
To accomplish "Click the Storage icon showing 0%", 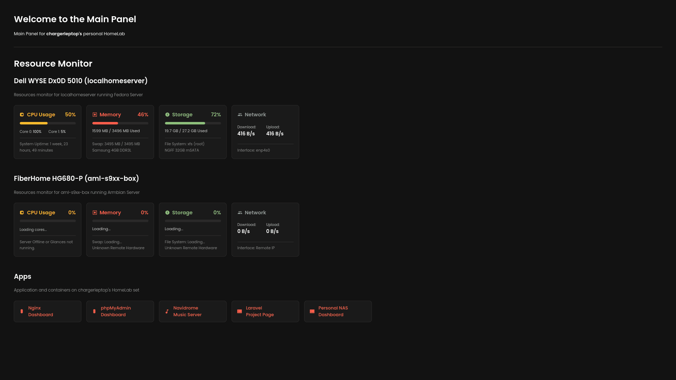I will click(167, 213).
